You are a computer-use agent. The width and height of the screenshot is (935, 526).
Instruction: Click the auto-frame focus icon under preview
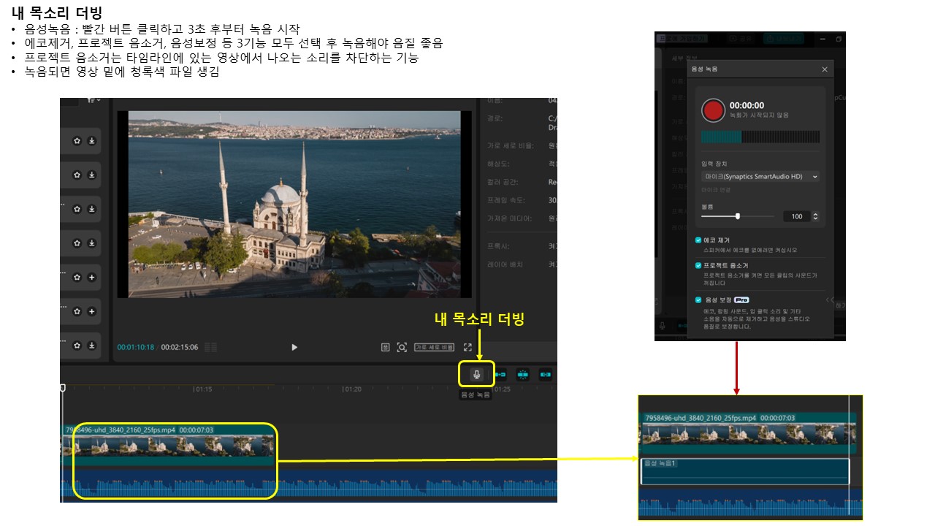click(402, 348)
